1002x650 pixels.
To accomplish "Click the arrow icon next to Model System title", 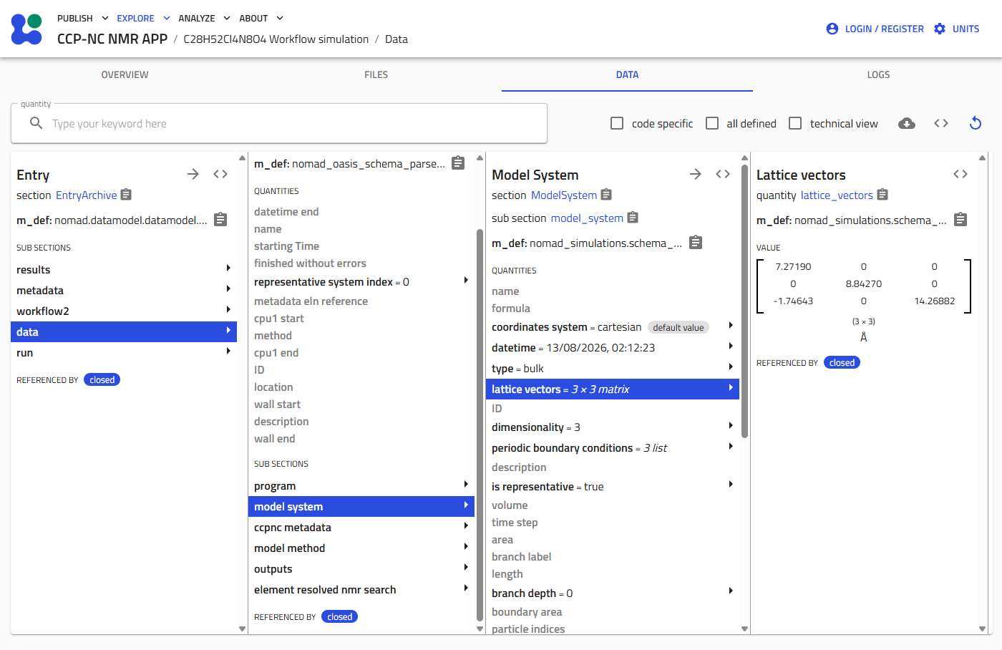I will (x=696, y=174).
